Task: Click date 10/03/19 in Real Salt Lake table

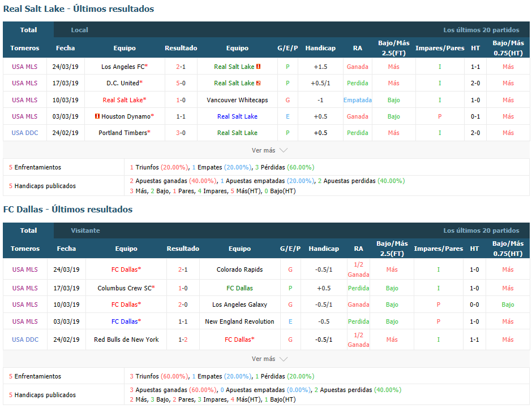Action: coord(65,100)
